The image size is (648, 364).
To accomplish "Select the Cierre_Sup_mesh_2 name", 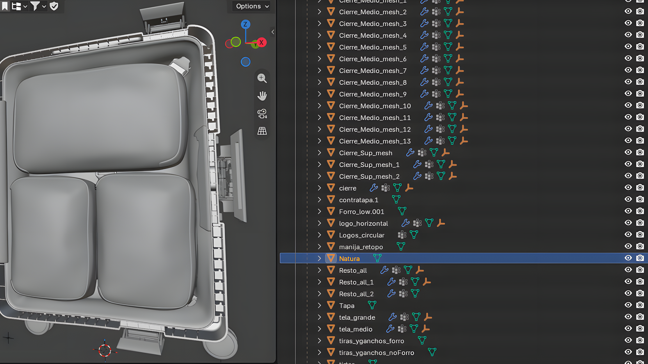I will click(369, 176).
